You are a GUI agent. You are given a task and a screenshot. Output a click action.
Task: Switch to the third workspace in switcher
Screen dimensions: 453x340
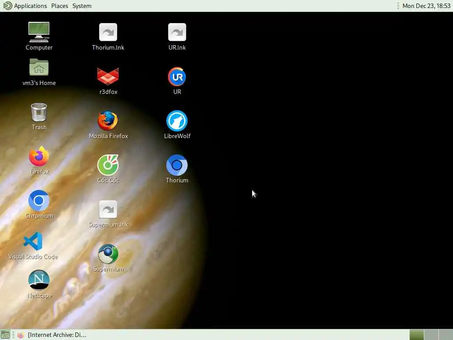pos(445,335)
